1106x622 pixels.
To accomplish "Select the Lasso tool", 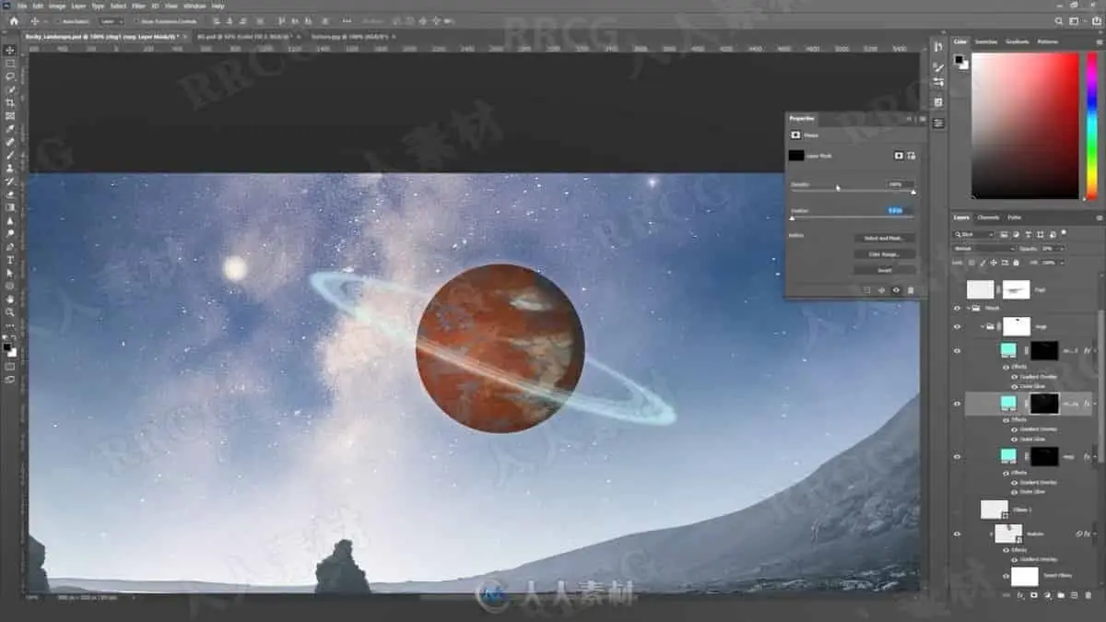I will click(11, 76).
